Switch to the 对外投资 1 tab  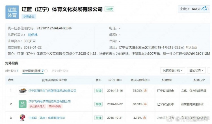tap(12, 71)
